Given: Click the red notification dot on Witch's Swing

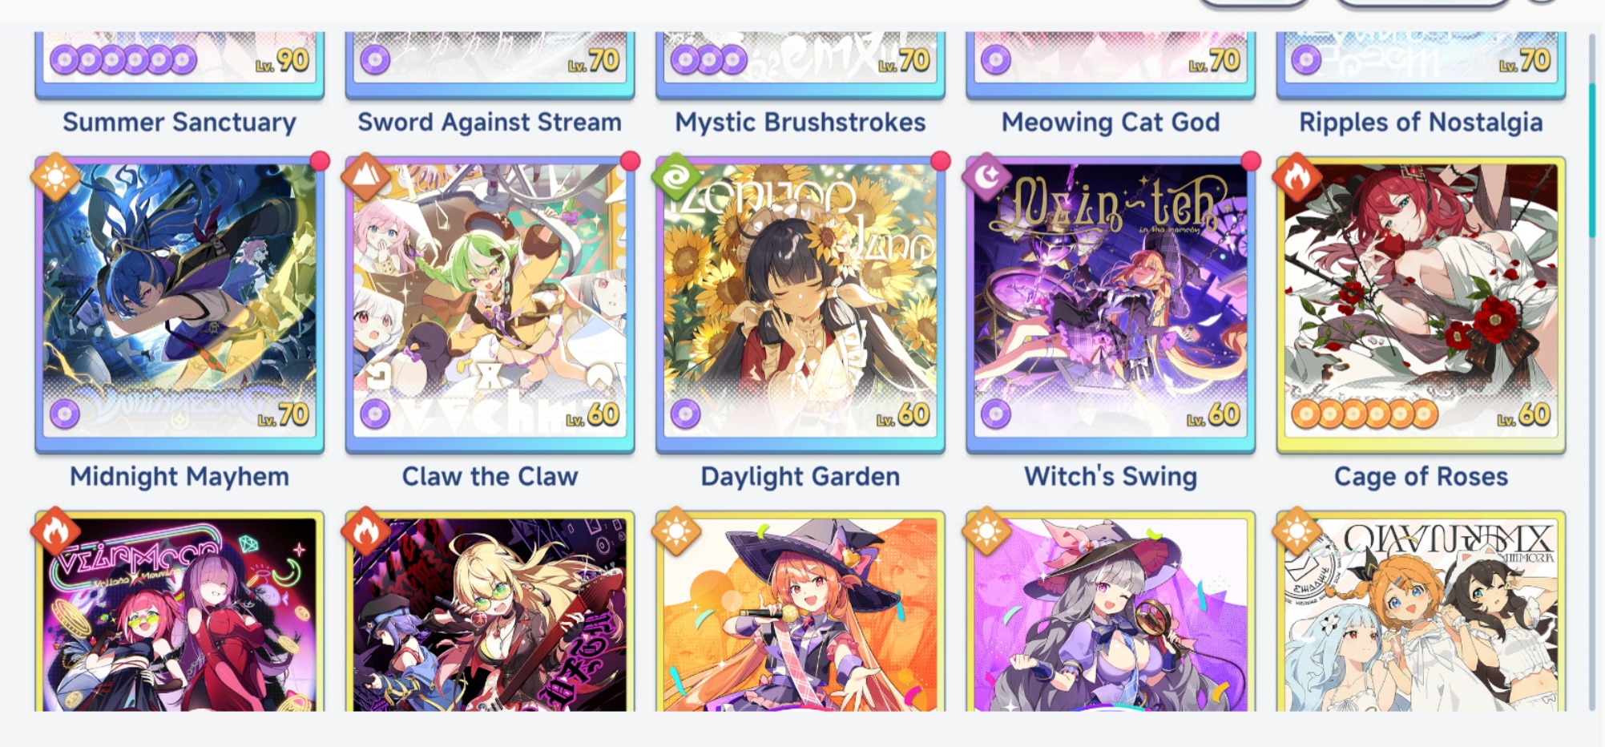Looking at the screenshot, I should [x=1251, y=161].
